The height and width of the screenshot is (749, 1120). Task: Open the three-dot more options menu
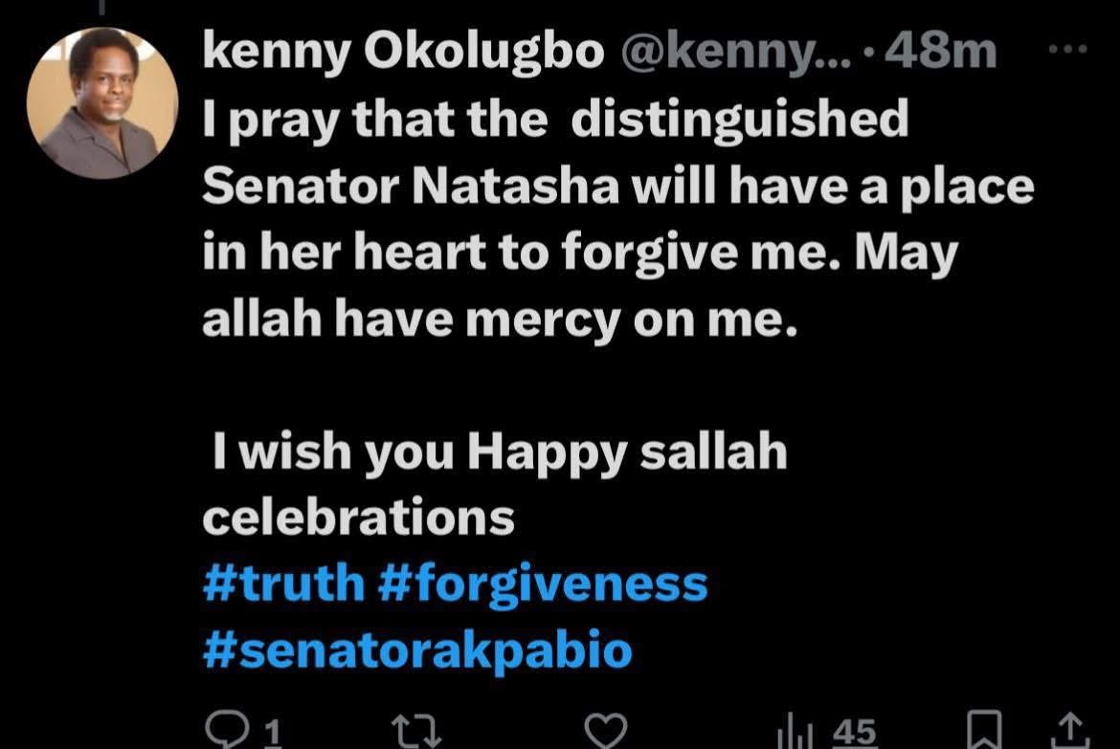1067,50
